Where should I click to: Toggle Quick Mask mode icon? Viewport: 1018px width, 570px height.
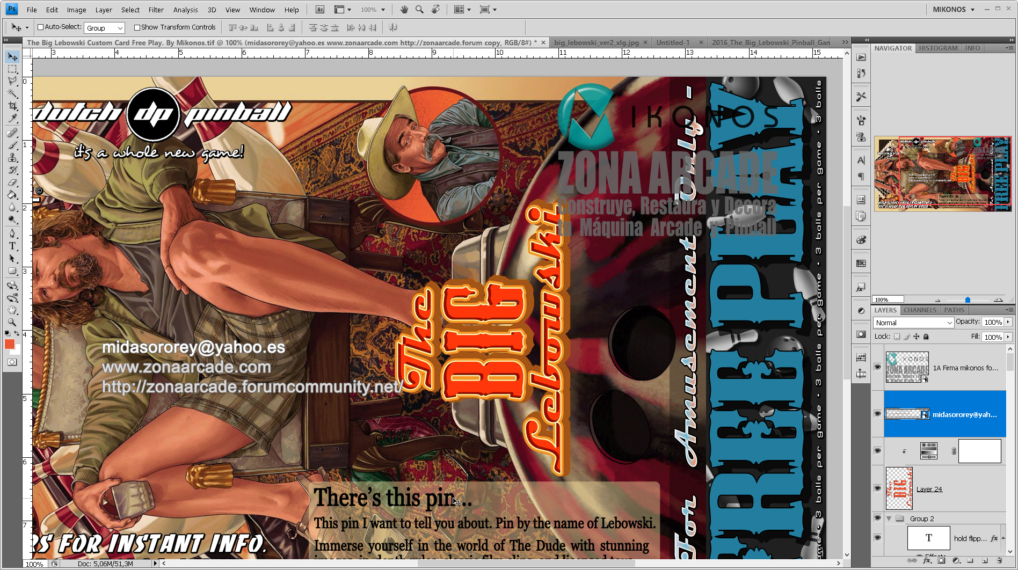pos(12,362)
